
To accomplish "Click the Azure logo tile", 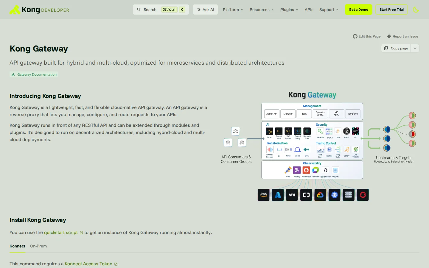I will pyautogui.click(x=278, y=195).
